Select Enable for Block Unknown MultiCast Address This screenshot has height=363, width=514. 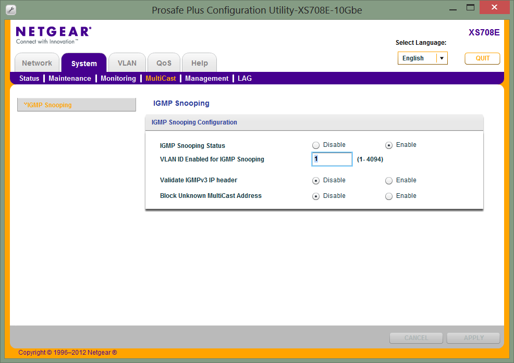click(389, 196)
